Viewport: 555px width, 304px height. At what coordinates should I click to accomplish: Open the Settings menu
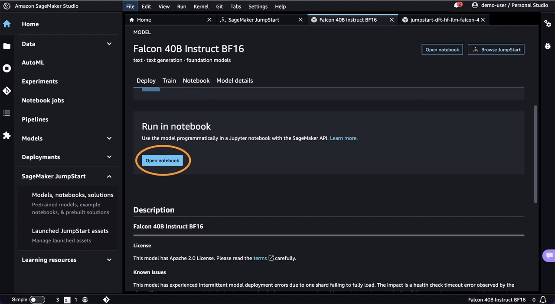pos(258,6)
